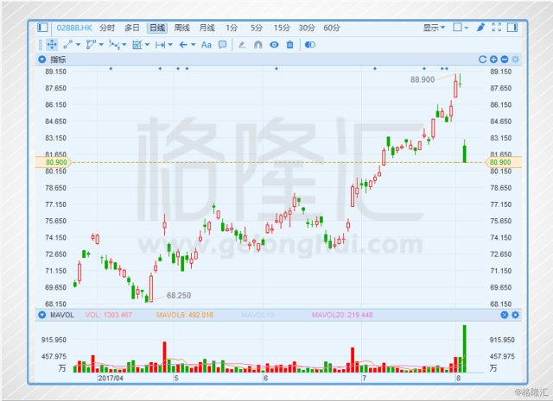Viewport: 553px width, 401px height.
Task: Click the 02888.HK stock symbol
Action: (x=74, y=28)
